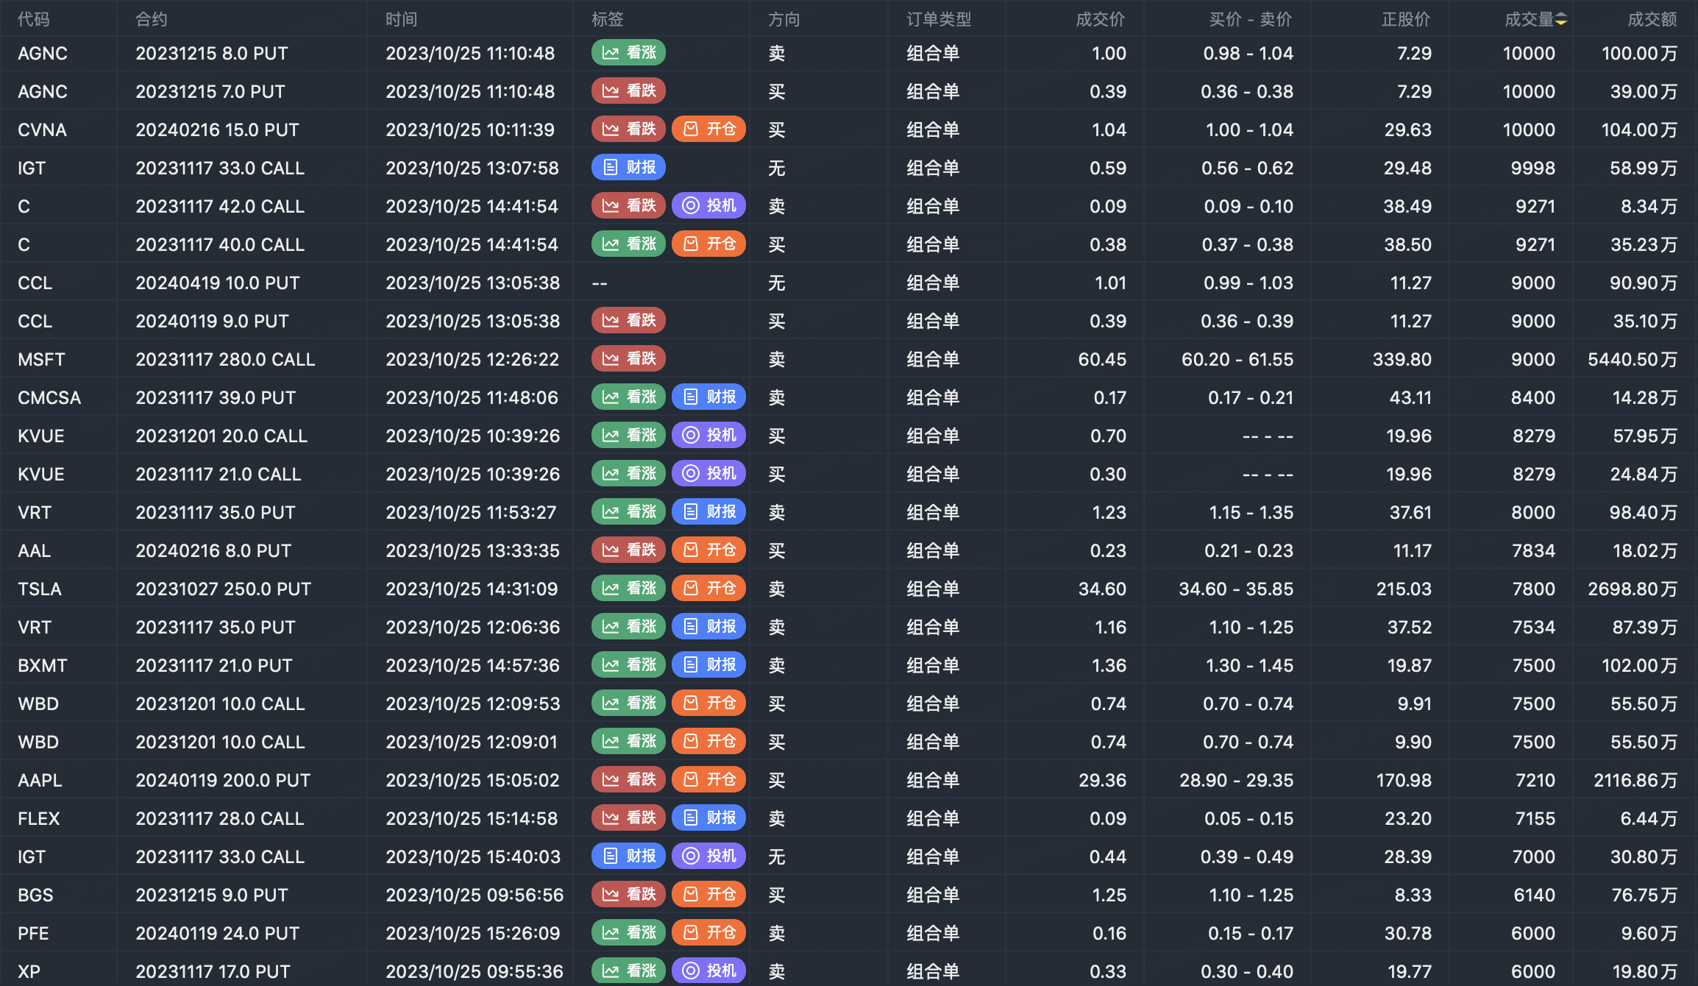This screenshot has width=1698, height=986.
Task: Click the 看跌 tag in AAPL row
Action: [x=628, y=780]
